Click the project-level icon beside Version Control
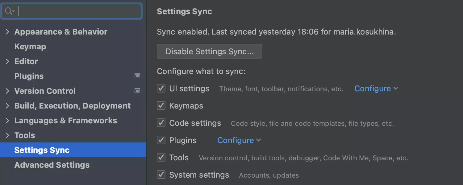This screenshot has width=463, height=185. (137, 91)
